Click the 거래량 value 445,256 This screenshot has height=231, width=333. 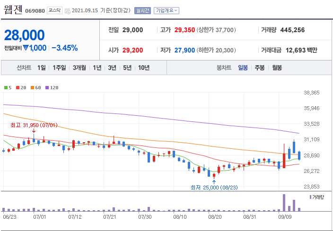[x=292, y=30]
